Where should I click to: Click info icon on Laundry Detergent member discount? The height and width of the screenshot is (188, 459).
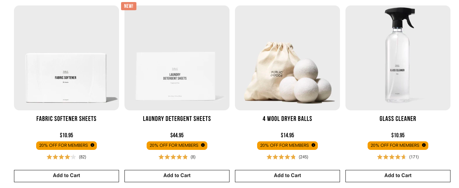pos(203,145)
